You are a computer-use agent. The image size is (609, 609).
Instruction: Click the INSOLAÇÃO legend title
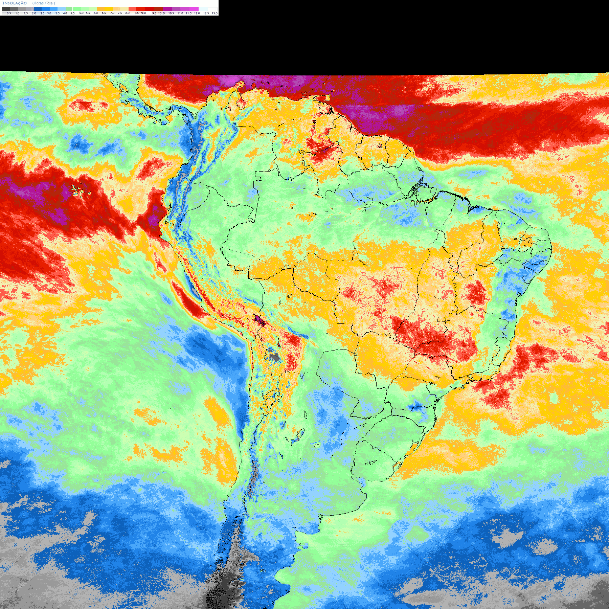pyautogui.click(x=15, y=3)
